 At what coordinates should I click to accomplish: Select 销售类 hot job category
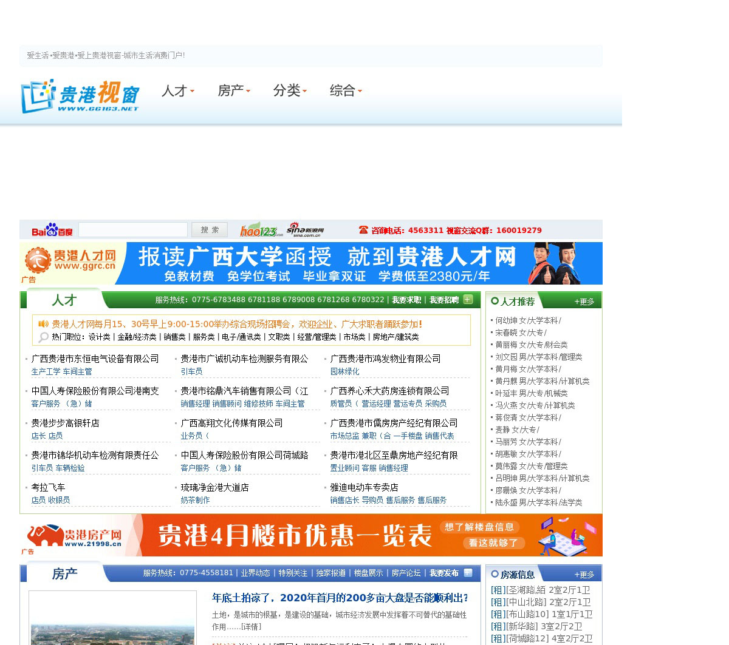point(174,337)
